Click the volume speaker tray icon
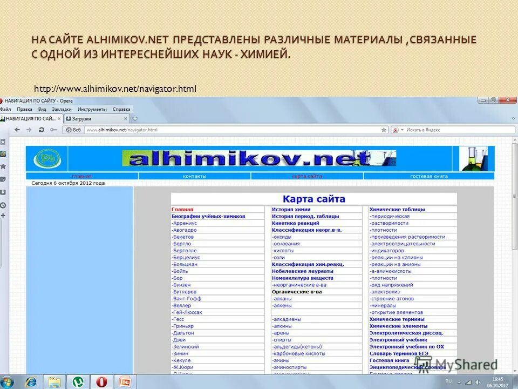Viewport: 518px width, 389px height. 478,383
